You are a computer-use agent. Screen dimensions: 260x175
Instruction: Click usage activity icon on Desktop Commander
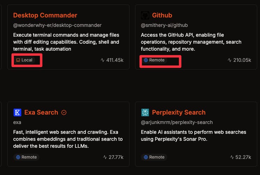(103, 60)
